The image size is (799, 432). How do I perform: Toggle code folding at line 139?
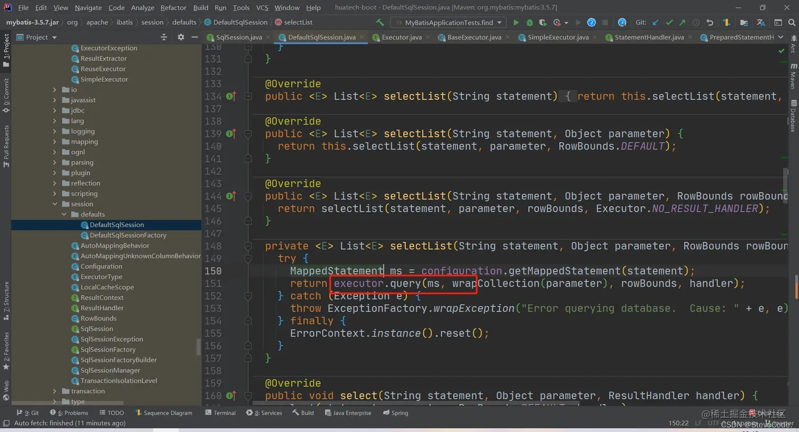tap(248, 134)
